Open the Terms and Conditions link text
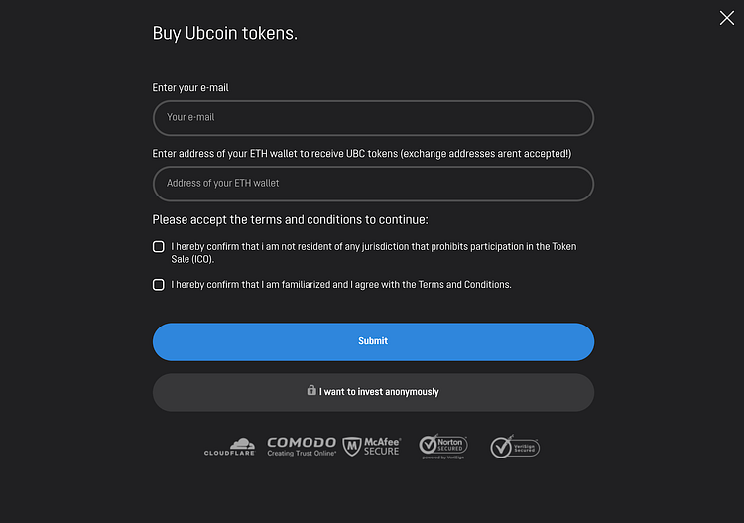 pyautogui.click(x=463, y=285)
